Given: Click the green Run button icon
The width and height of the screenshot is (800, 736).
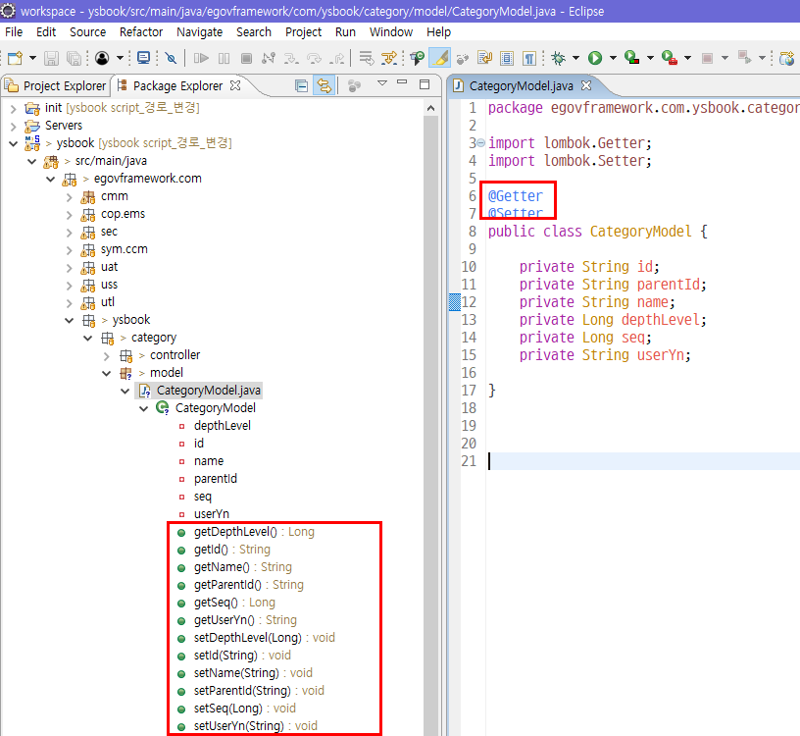Looking at the screenshot, I should (x=595, y=58).
